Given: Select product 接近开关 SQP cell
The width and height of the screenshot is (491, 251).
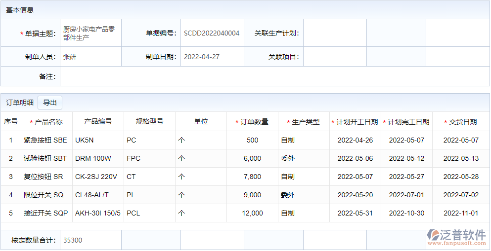Looking at the screenshot, I should pyautogui.click(x=46, y=213).
